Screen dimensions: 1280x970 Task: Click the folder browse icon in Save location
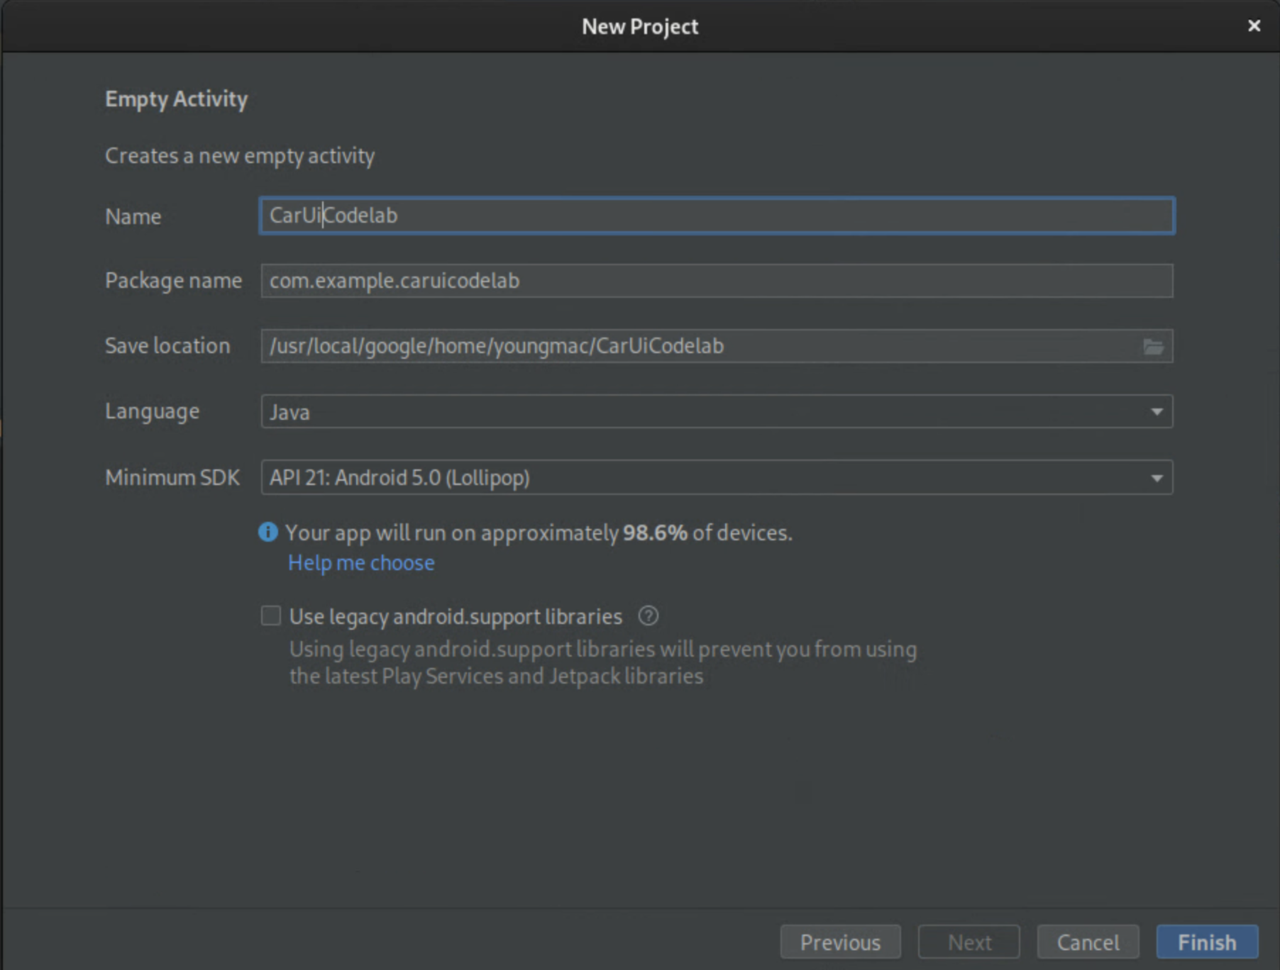[1153, 347]
